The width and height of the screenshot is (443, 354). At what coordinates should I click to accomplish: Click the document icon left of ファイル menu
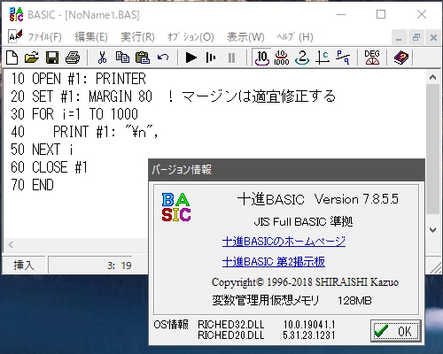[x=15, y=36]
